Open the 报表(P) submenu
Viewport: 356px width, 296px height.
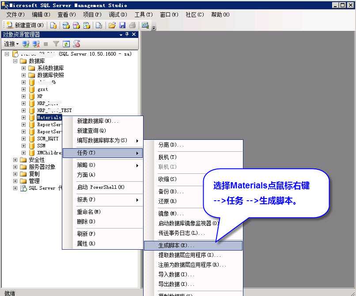(103, 199)
